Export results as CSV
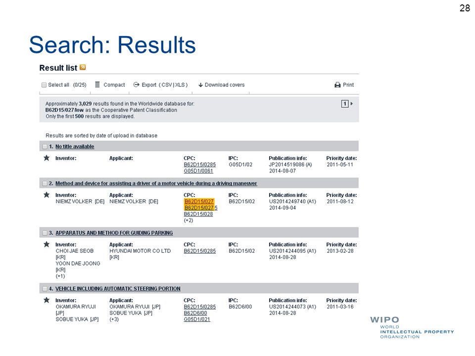The width and height of the screenshot is (475, 356). click(x=167, y=85)
